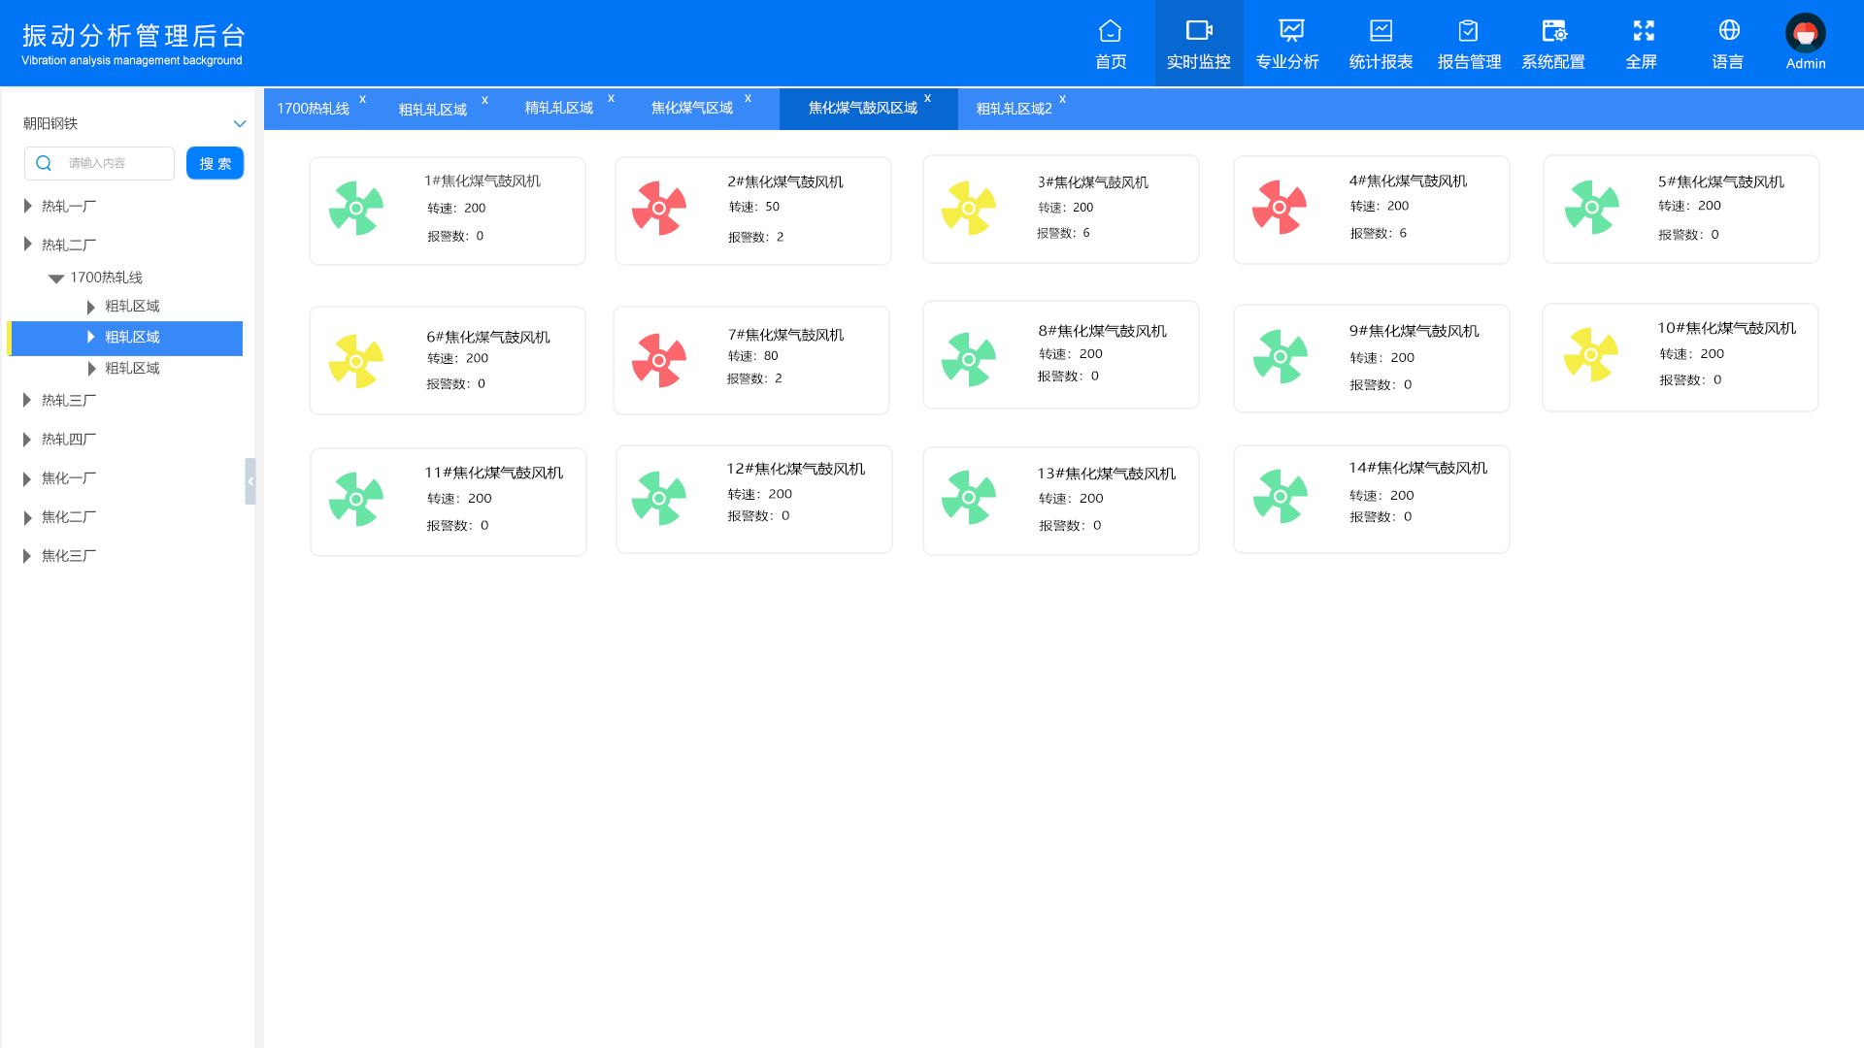Select yellow fan icon of 10#焦化煤气鼓风机
This screenshot has width=1864, height=1048.
(x=1591, y=354)
